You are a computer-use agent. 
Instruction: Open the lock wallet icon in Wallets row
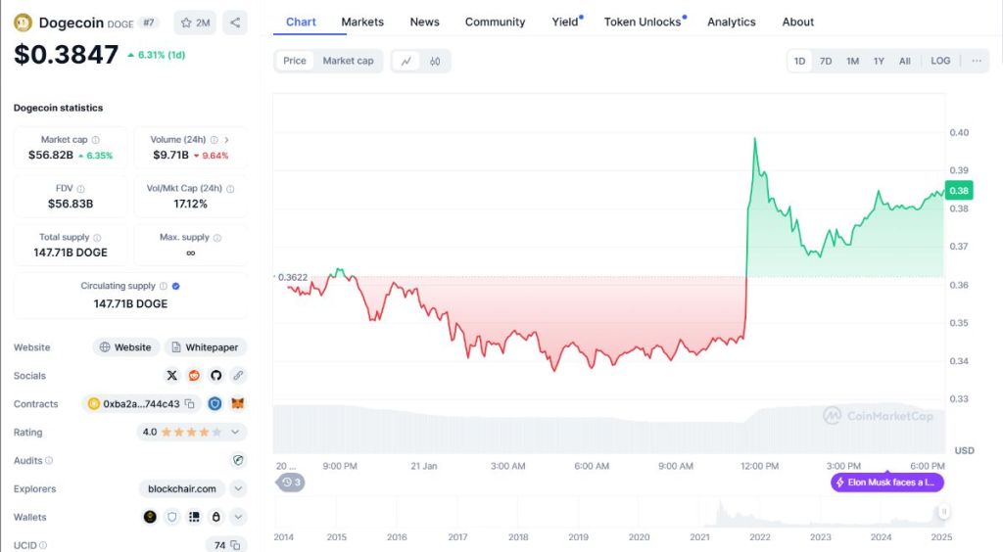tap(216, 517)
